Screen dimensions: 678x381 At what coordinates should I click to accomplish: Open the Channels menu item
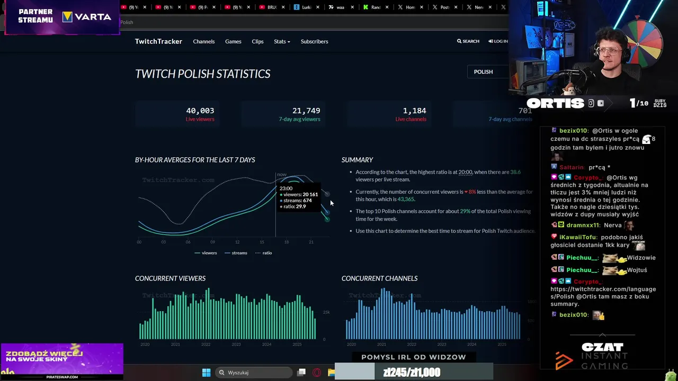point(204,41)
